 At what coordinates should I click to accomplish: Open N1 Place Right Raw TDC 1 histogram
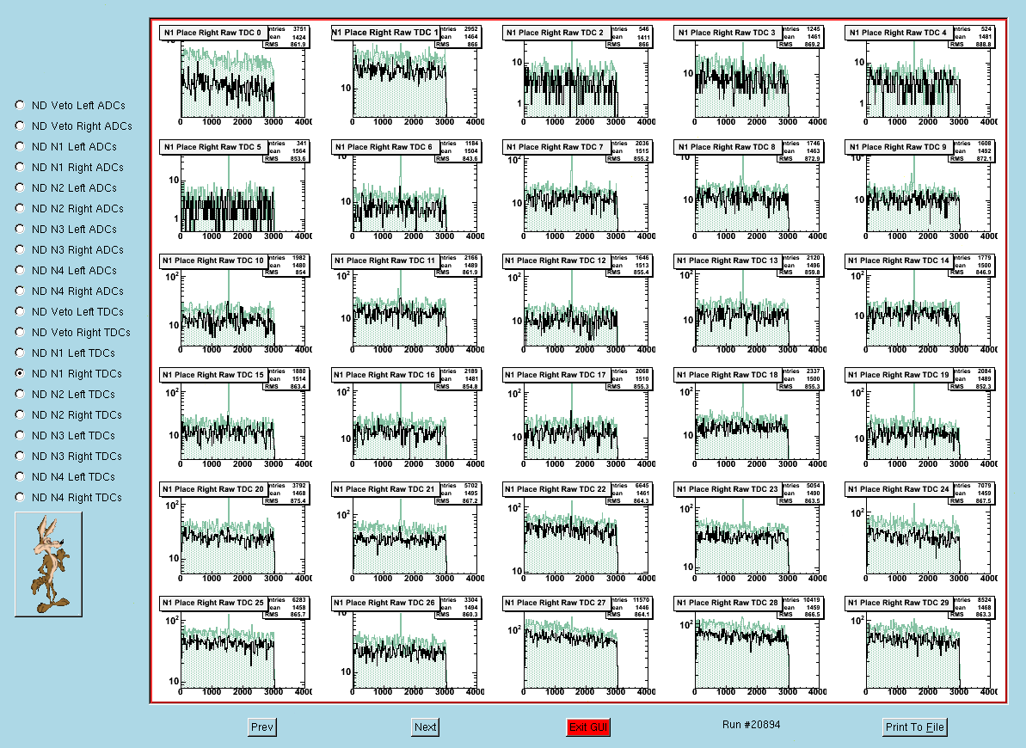pos(407,76)
